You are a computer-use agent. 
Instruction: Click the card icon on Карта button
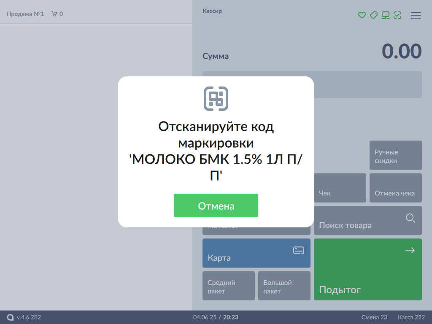point(299,251)
